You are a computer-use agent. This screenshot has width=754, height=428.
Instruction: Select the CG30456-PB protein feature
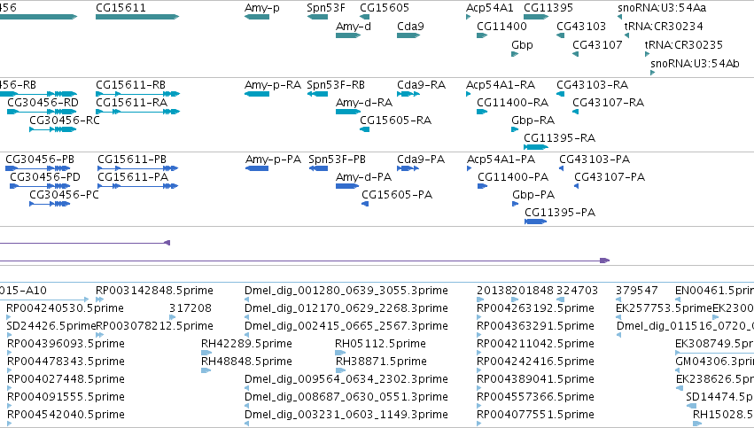pyautogui.click(x=37, y=168)
